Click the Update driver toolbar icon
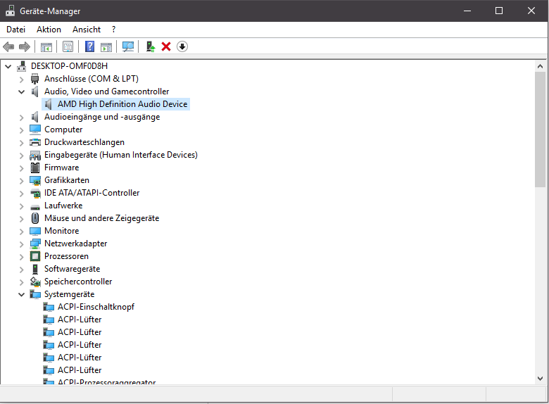The image size is (549, 404). [x=151, y=46]
